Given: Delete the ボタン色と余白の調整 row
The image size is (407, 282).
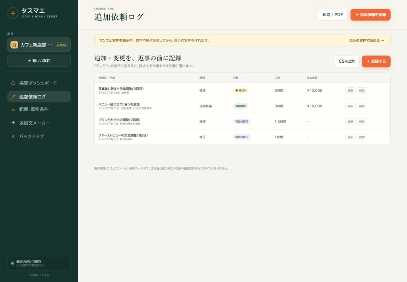Looking at the screenshot, I should tap(362, 122).
